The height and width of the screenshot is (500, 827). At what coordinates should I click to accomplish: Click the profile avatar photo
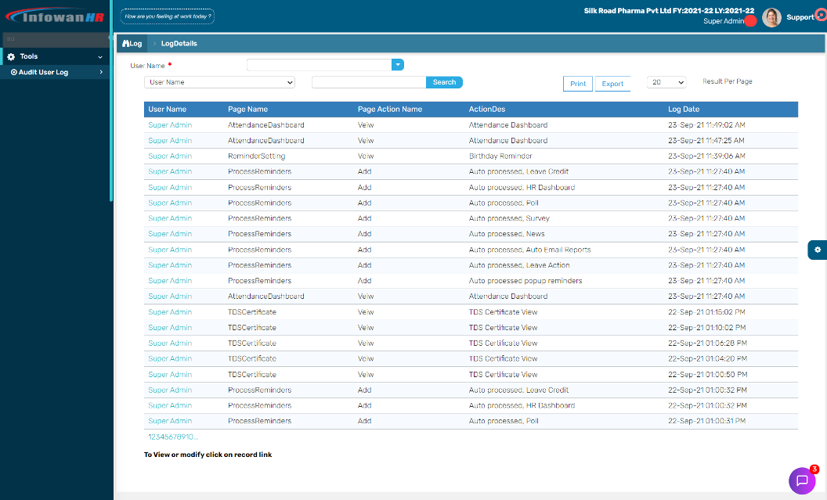(x=771, y=17)
